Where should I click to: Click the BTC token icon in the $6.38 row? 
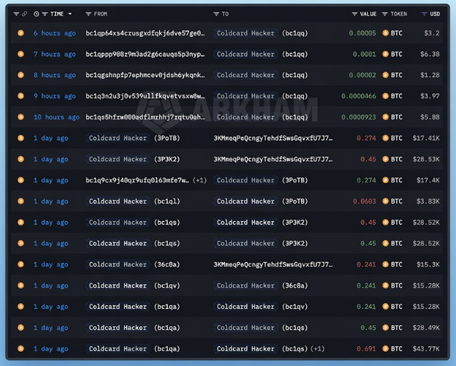[386, 54]
